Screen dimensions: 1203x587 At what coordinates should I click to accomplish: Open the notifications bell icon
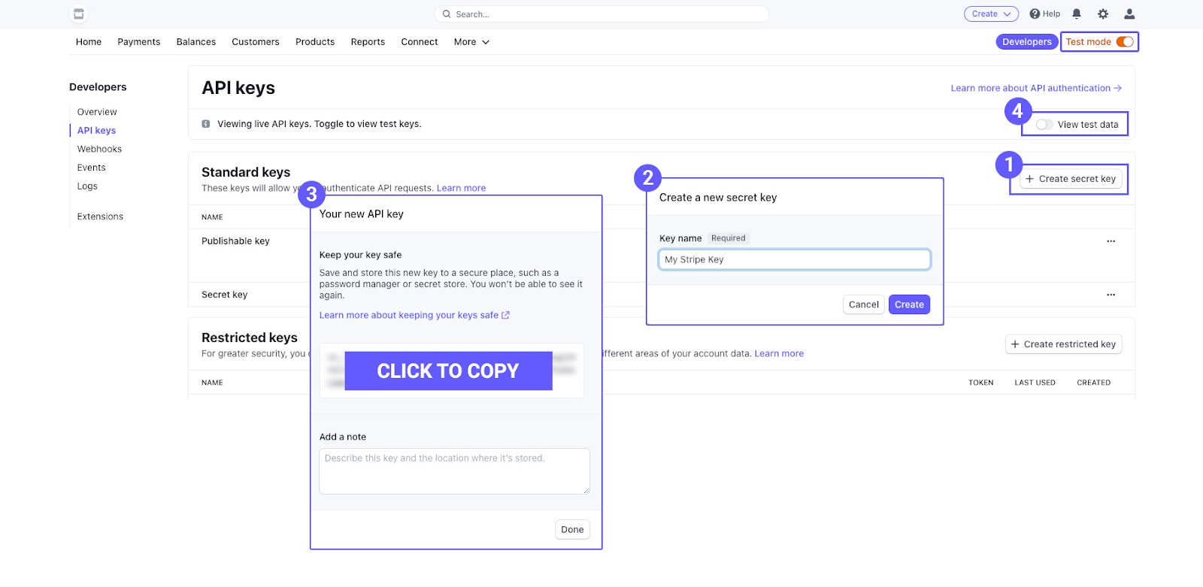pyautogui.click(x=1077, y=14)
